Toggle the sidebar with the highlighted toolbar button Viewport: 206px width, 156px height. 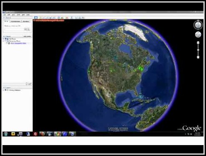click(x=36, y=18)
